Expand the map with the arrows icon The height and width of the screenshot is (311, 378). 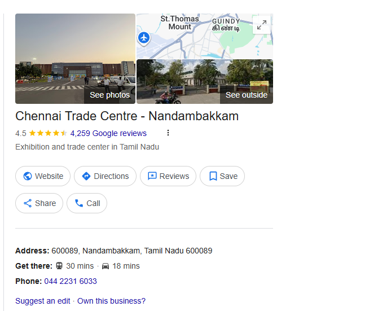[262, 25]
